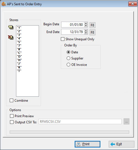Click the clear stores selection icon

[11, 37]
